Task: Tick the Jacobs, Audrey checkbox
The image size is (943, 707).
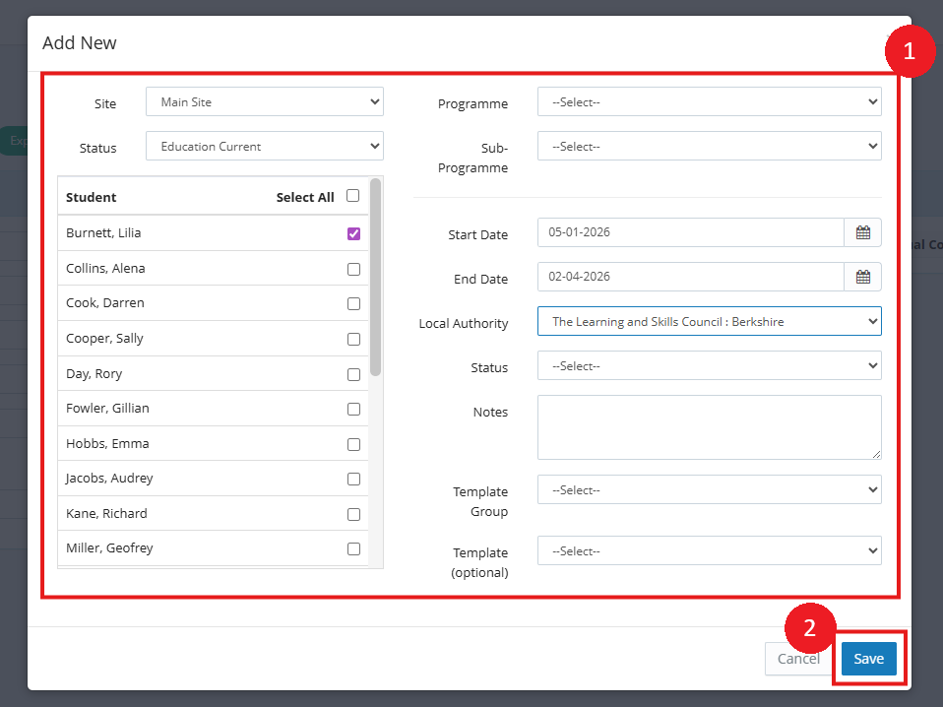Action: click(x=353, y=479)
